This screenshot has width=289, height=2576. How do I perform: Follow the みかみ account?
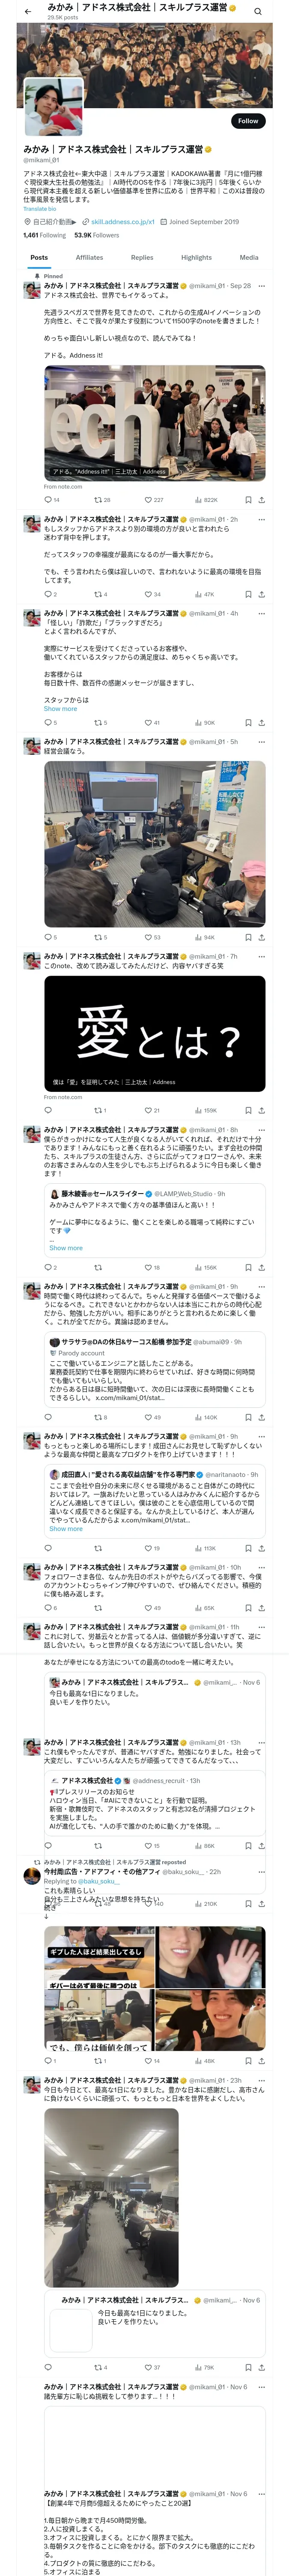pyautogui.click(x=248, y=120)
